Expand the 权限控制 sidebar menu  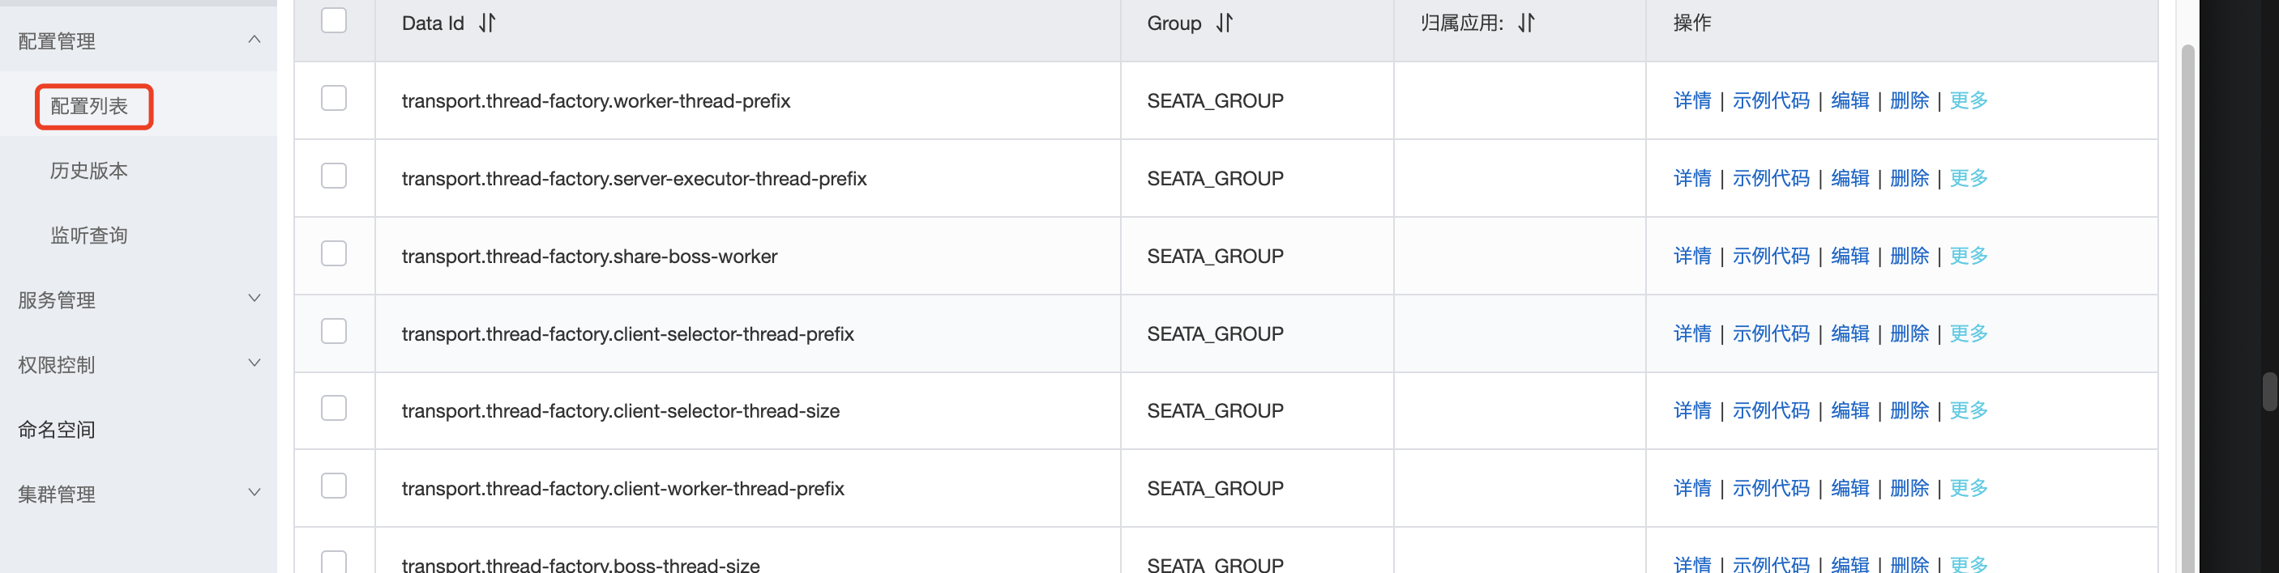[x=254, y=363]
